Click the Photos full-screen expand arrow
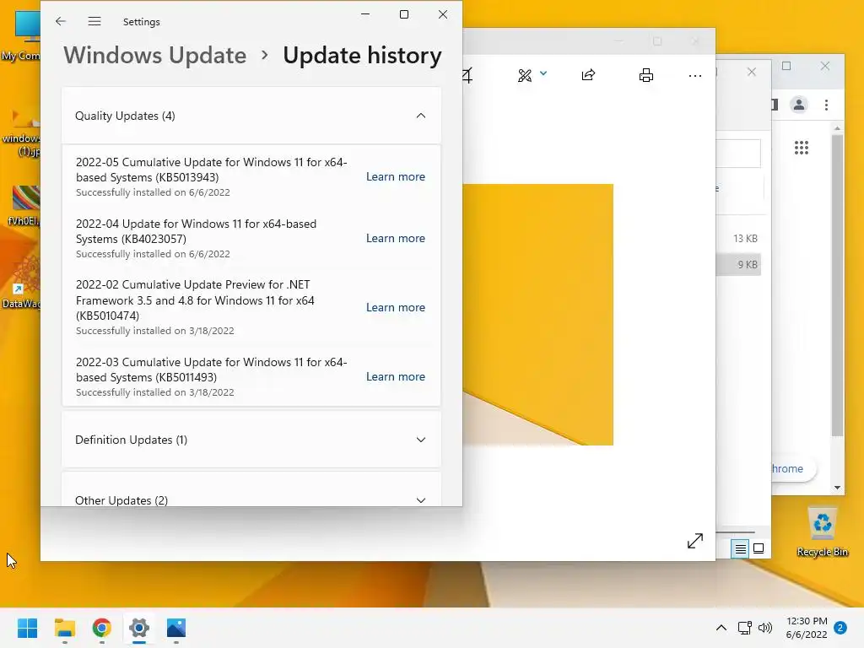The width and height of the screenshot is (864, 648). [x=695, y=541]
